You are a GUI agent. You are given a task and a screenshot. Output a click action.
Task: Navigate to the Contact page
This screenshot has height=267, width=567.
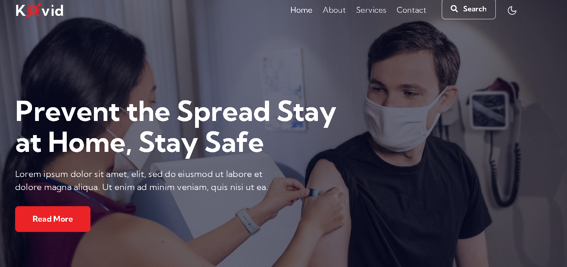click(x=411, y=10)
